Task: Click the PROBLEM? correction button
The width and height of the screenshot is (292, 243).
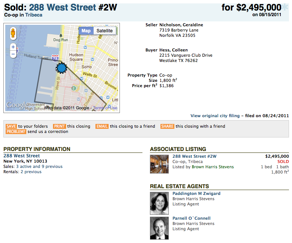Action: (x=16, y=132)
